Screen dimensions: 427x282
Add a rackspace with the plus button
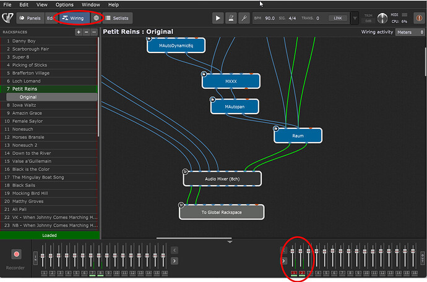79,32
